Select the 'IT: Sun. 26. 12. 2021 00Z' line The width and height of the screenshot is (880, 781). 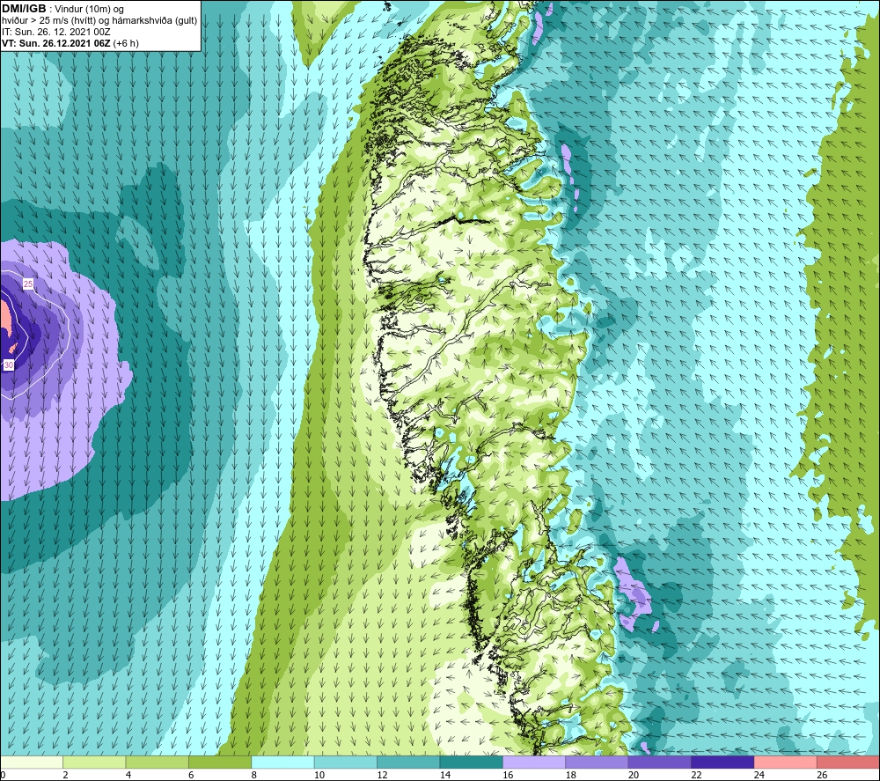coord(56,32)
